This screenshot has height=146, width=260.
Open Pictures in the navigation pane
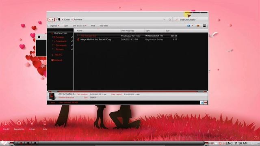click(60, 49)
